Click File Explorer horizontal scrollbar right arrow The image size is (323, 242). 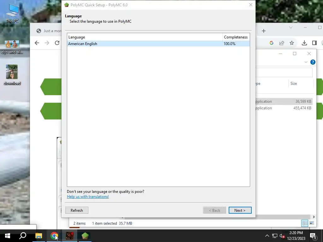(x=314, y=217)
